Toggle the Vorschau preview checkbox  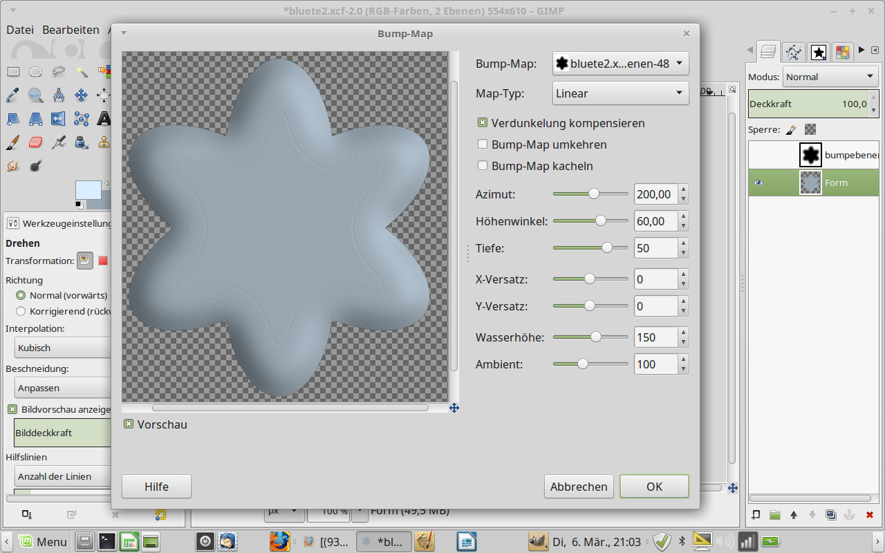coord(129,424)
